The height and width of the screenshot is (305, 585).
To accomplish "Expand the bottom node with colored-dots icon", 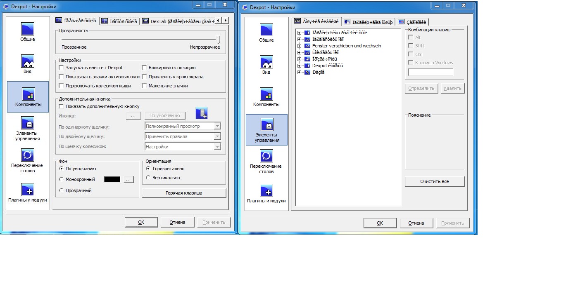I will 300,72.
